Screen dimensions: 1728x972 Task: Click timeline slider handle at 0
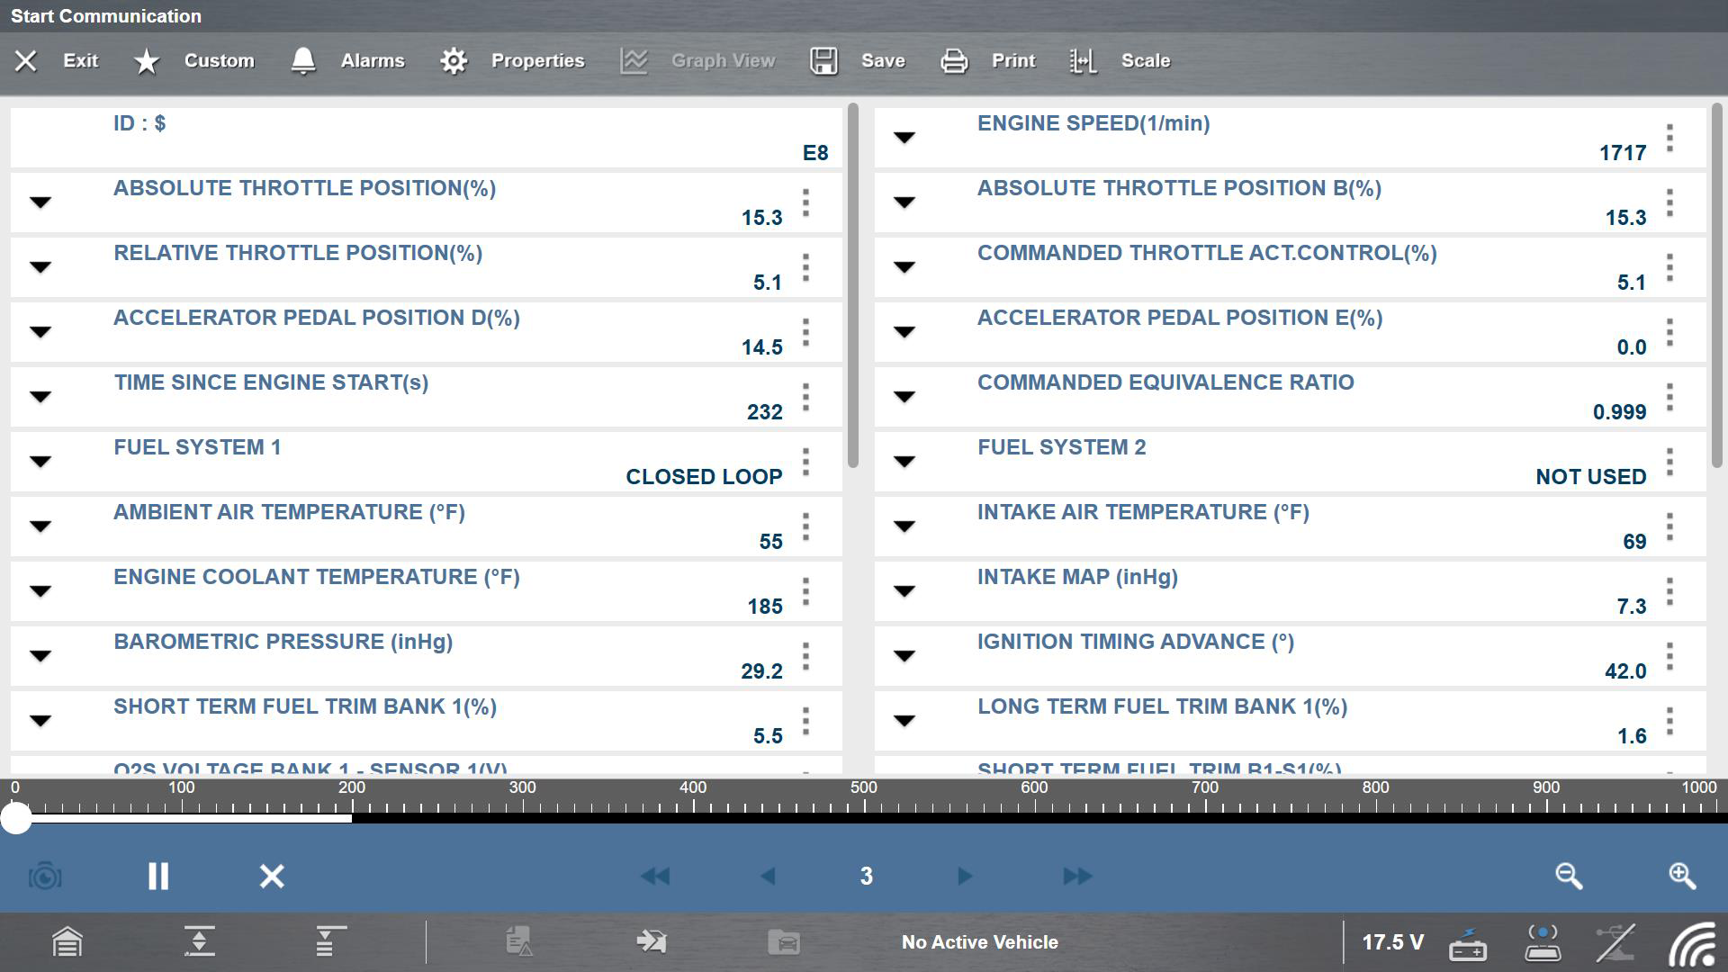pyautogui.click(x=16, y=818)
